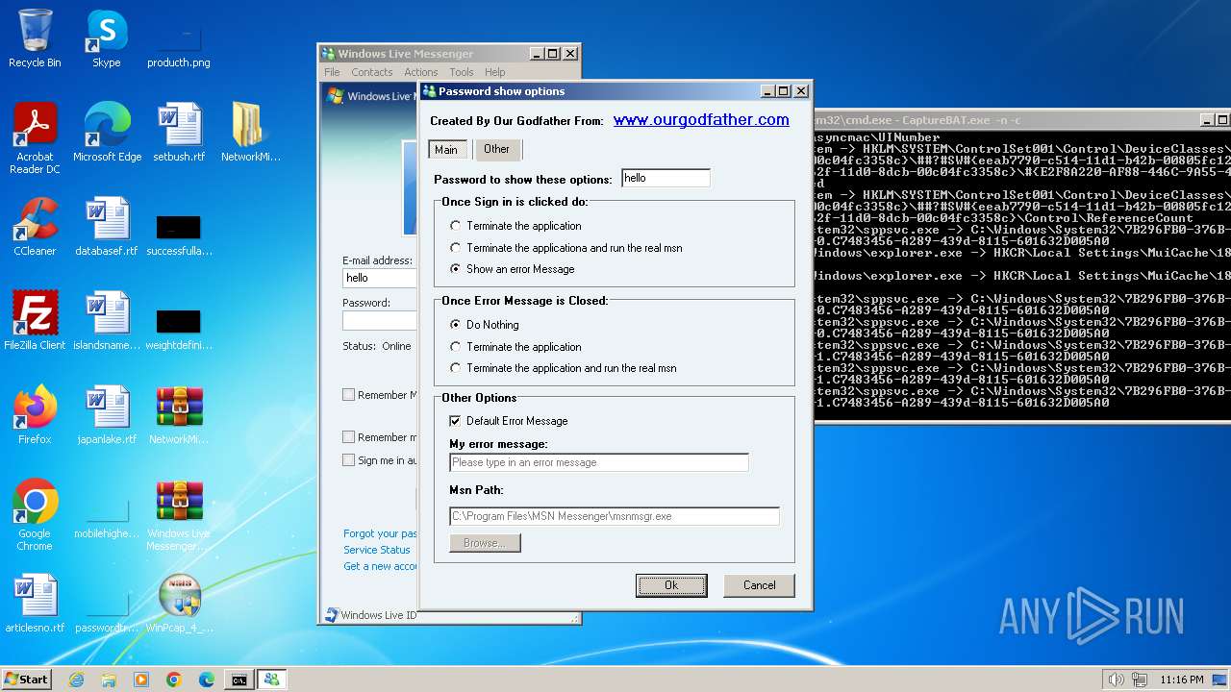
Task: Click 'Forgot your pas...' link in Messenger
Action: pos(380,533)
